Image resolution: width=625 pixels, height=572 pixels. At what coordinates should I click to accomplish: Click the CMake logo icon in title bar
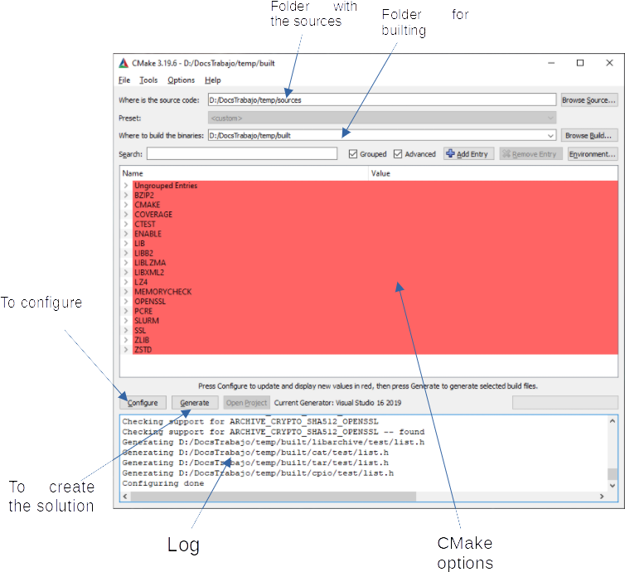(124, 63)
